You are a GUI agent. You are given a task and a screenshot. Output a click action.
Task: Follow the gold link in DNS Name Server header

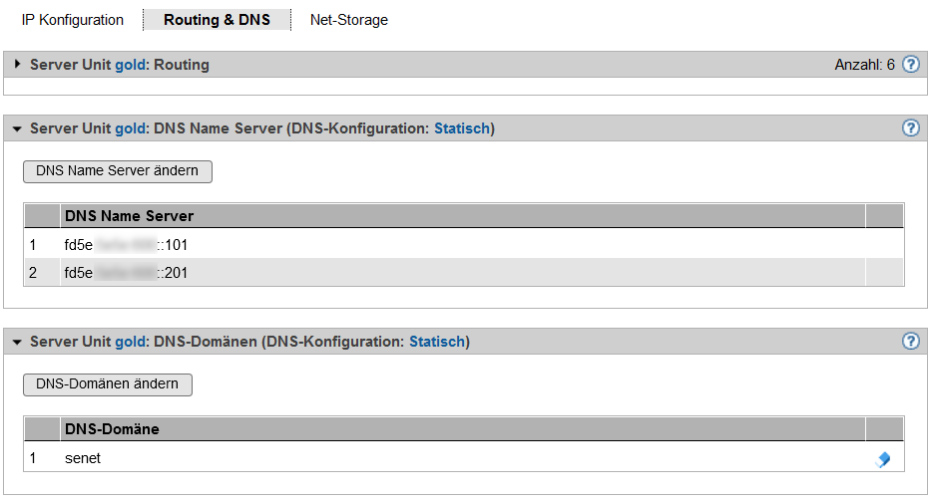(131, 128)
